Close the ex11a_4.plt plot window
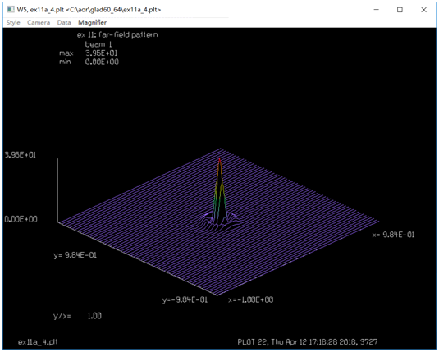This screenshot has width=439, height=352. tap(423, 10)
